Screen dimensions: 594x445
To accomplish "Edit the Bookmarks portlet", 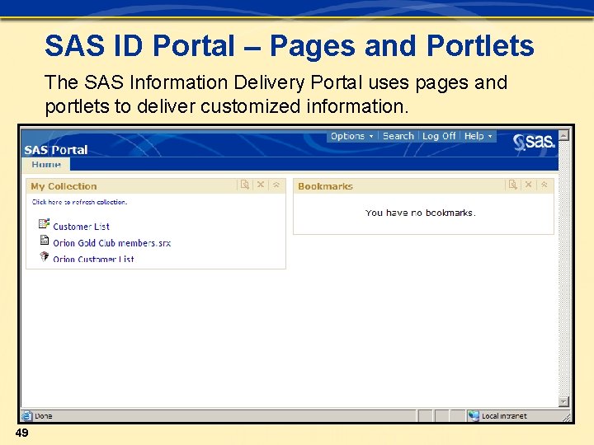I will (512, 185).
